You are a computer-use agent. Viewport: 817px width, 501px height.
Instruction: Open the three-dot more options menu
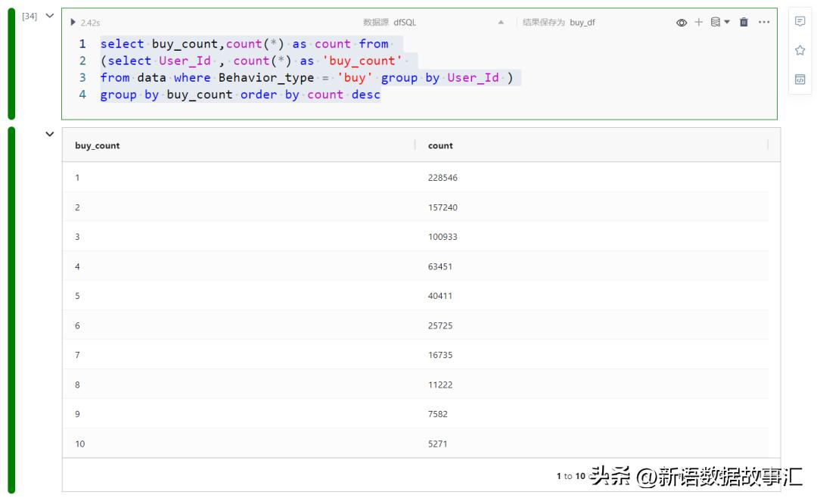pyautogui.click(x=764, y=23)
